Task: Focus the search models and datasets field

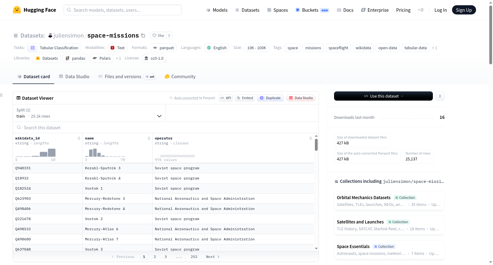Action: tap(123, 10)
